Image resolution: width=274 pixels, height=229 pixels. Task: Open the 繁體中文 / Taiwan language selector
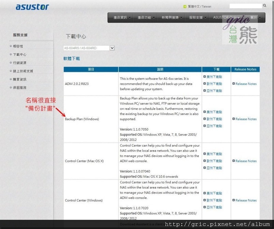click(x=200, y=6)
